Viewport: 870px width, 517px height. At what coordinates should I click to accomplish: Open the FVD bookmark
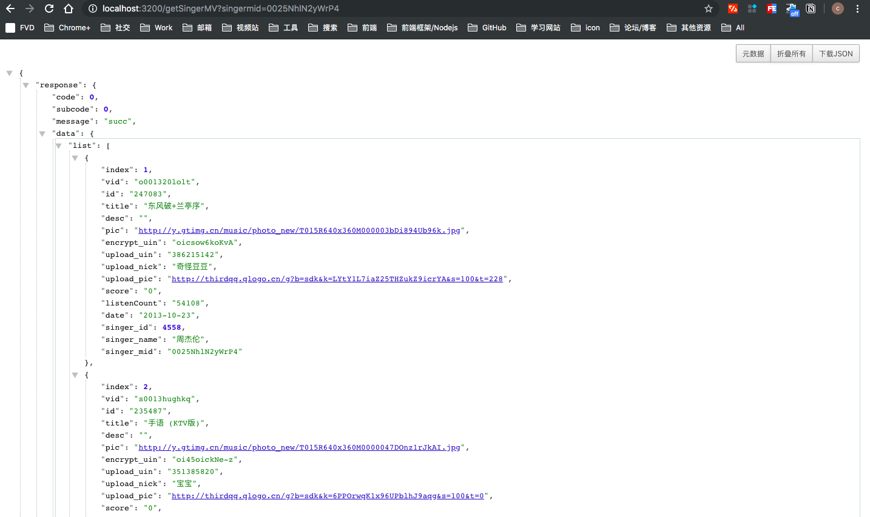click(x=20, y=28)
